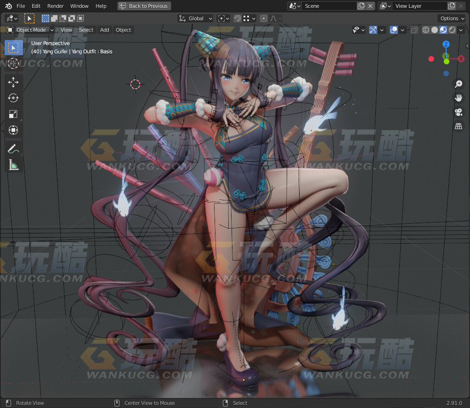Select the Select Box tool in left toolbar
Image resolution: width=470 pixels, height=408 pixels.
(13, 48)
